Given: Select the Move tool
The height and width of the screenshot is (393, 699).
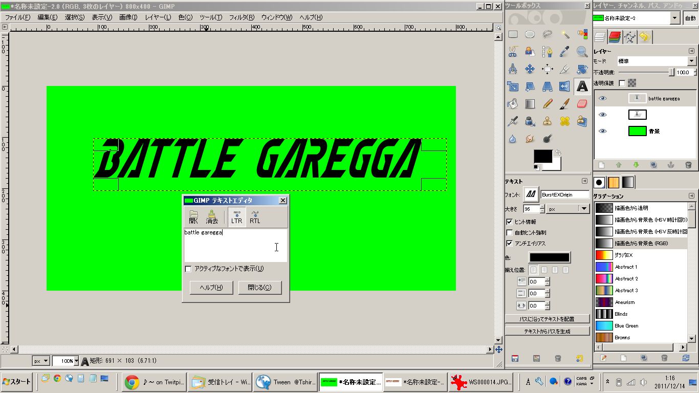Looking at the screenshot, I should pyautogui.click(x=530, y=69).
